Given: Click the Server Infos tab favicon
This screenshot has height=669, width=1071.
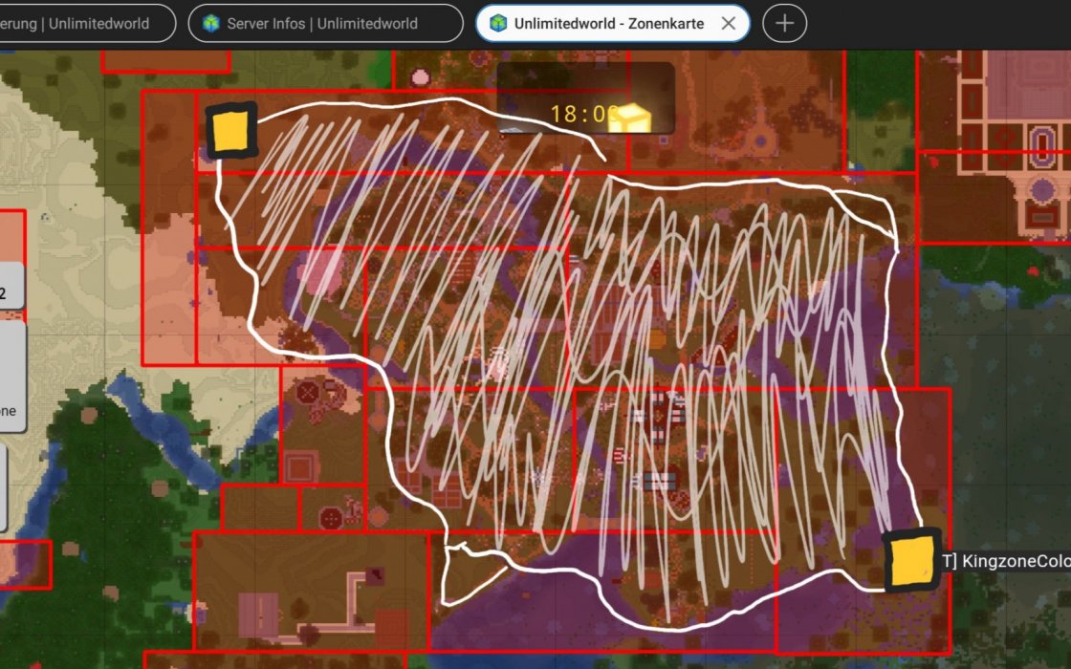Looking at the screenshot, I should tap(211, 23).
